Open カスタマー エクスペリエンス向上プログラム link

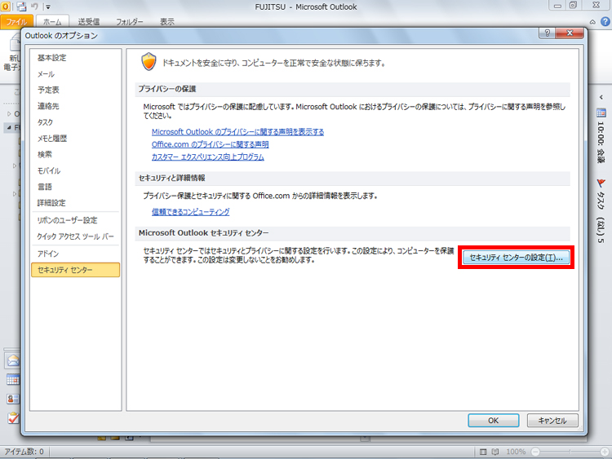(207, 157)
